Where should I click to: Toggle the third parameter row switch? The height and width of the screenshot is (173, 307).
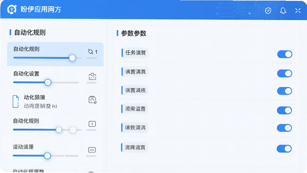click(284, 91)
